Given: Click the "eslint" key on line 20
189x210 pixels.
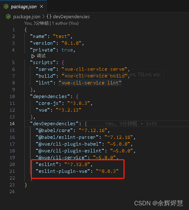Looking at the screenshot, I should point(47,165).
